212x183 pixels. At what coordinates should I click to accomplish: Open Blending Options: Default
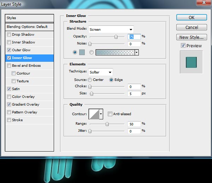coord(29,27)
